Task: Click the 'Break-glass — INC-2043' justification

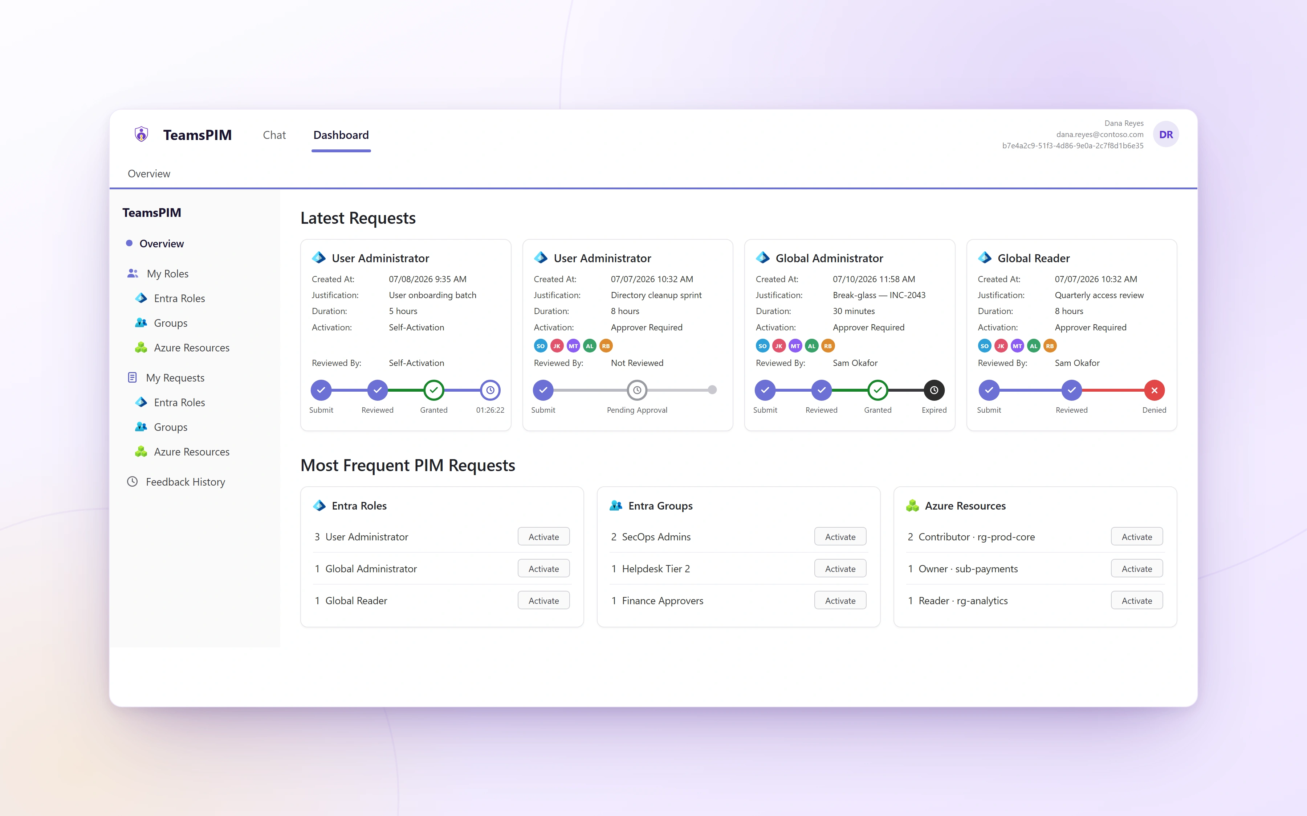Action: pos(879,295)
